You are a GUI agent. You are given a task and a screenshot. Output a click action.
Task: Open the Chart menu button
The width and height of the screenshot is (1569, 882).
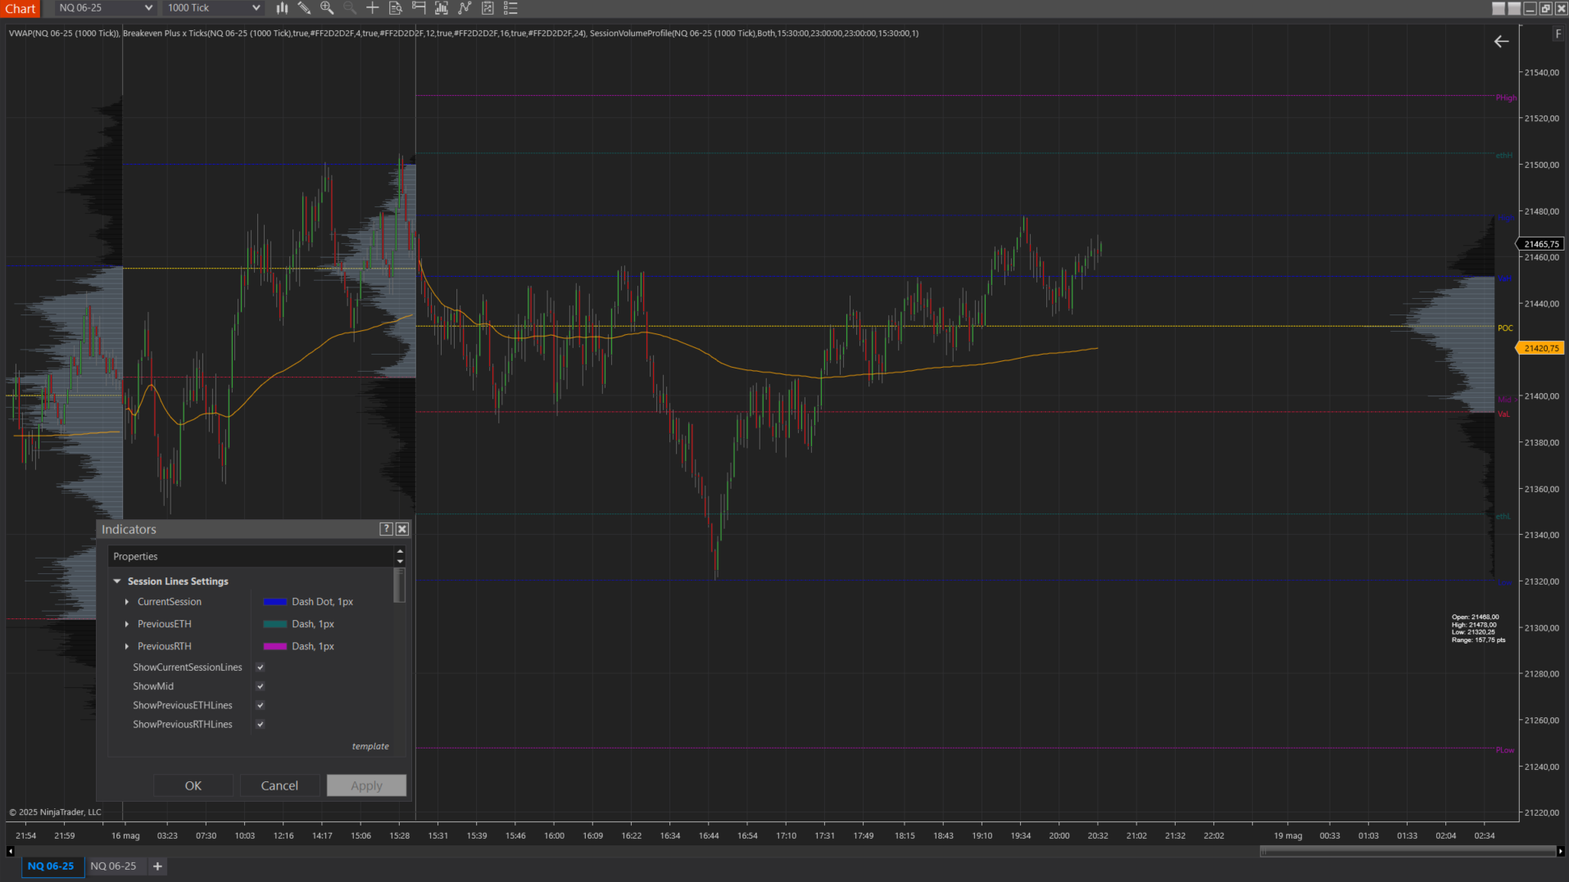click(20, 8)
